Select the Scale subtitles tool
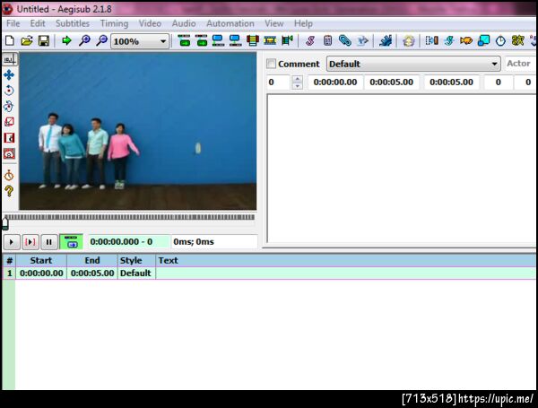The width and height of the screenshot is (538, 408). point(9,122)
